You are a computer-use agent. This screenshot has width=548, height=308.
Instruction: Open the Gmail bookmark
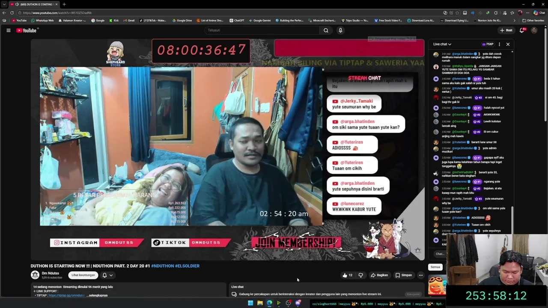coord(129,21)
